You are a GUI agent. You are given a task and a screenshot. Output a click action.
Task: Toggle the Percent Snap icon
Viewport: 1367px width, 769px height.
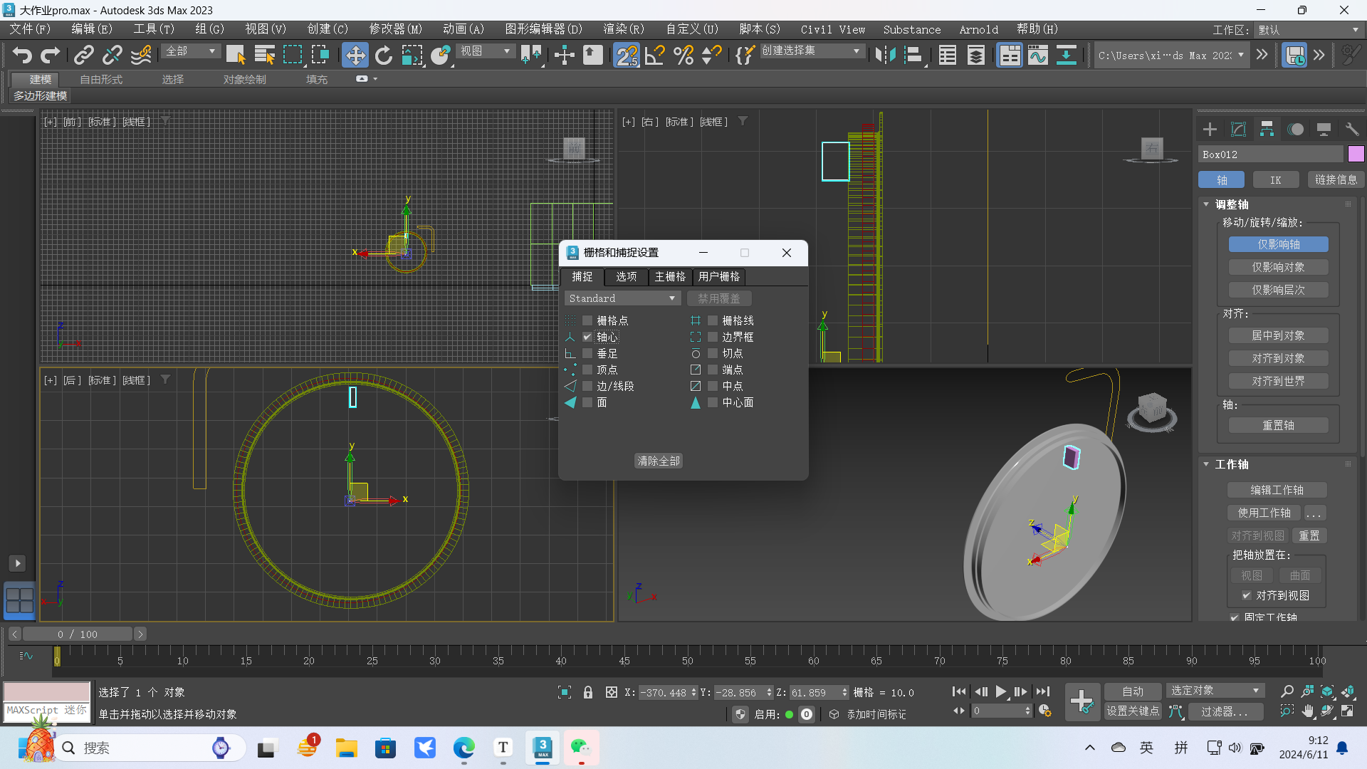683,55
